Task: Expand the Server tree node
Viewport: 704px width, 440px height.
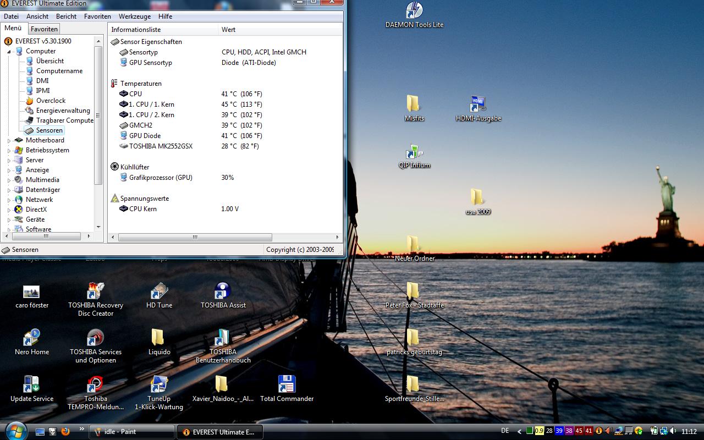Action: point(9,160)
